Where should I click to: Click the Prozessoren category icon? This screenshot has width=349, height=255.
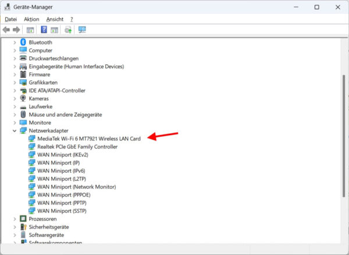coord(23,218)
